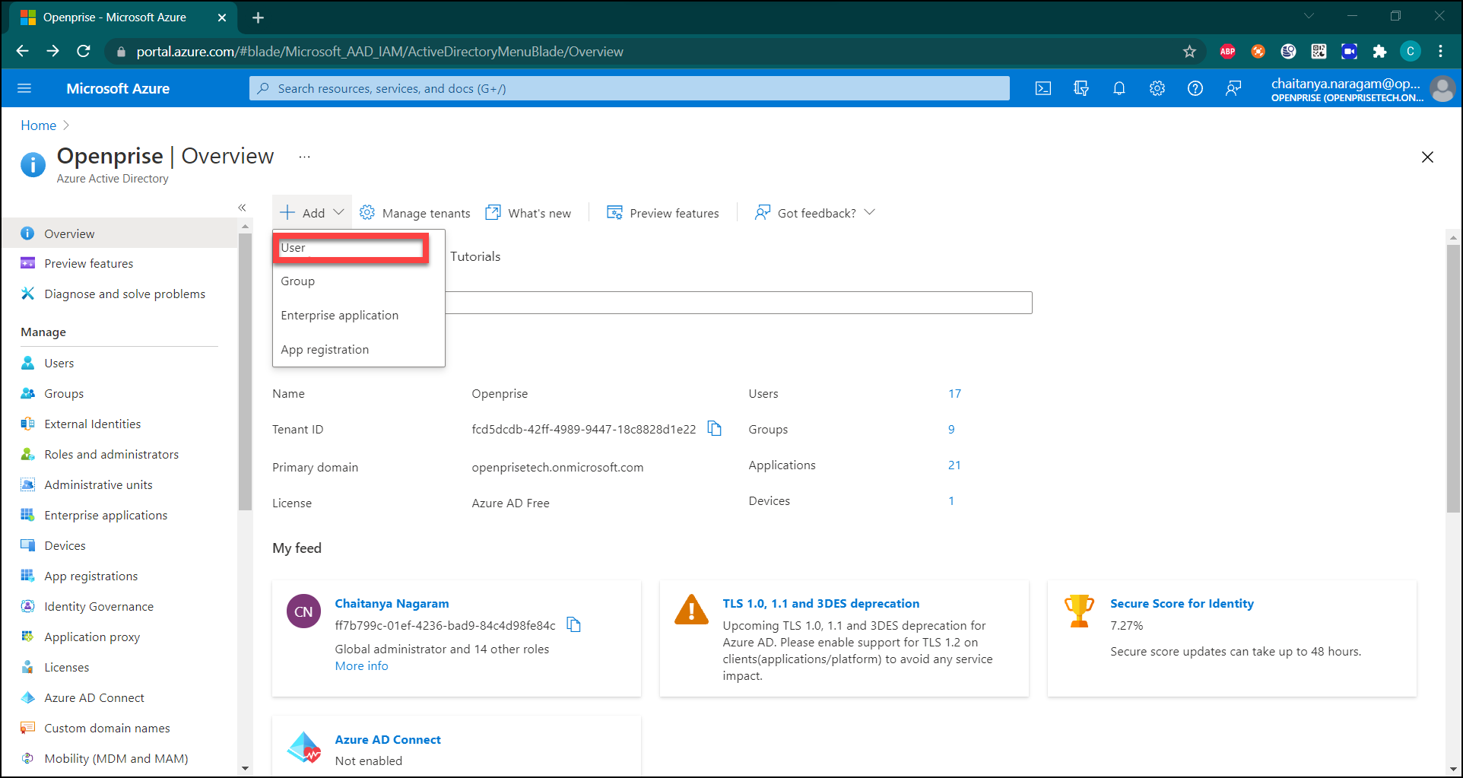The height and width of the screenshot is (778, 1463).
Task: Reload the browser page
Action: click(84, 51)
